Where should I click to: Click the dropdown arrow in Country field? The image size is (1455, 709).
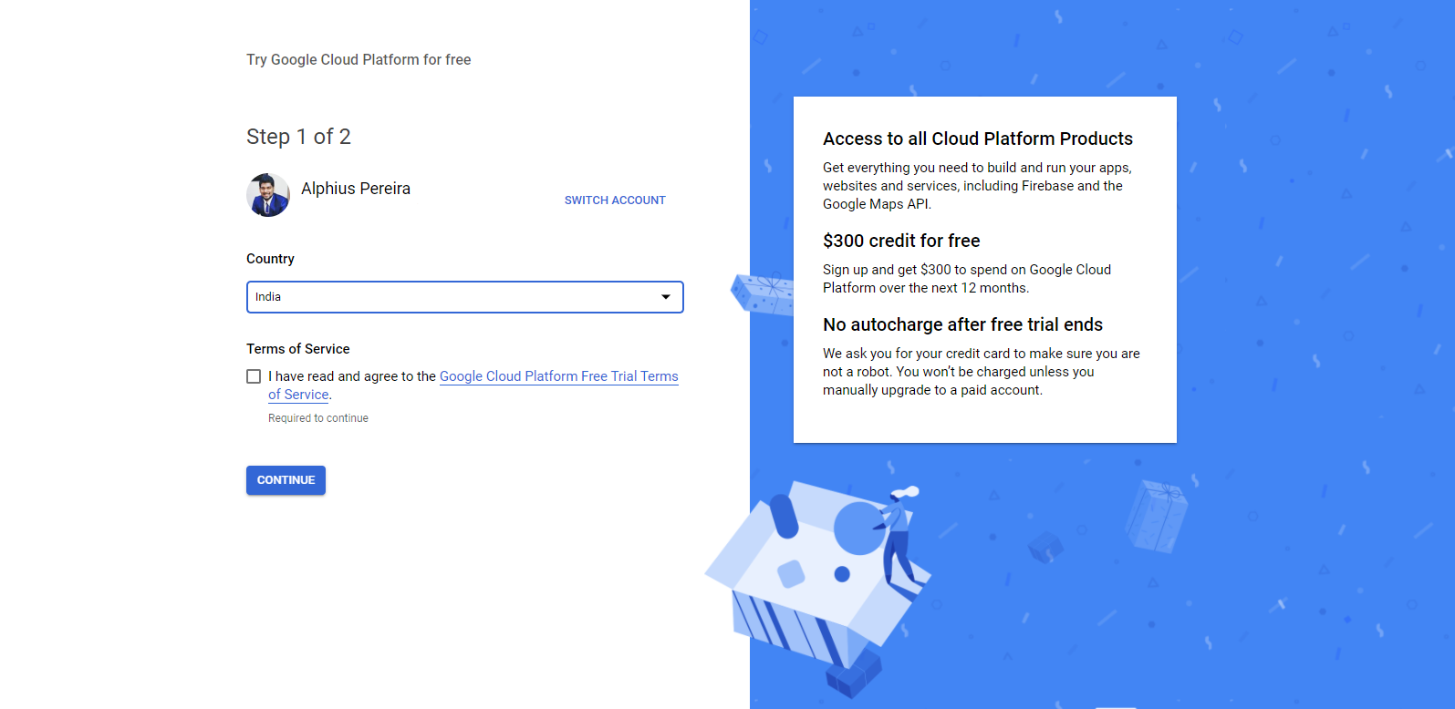[x=666, y=297]
